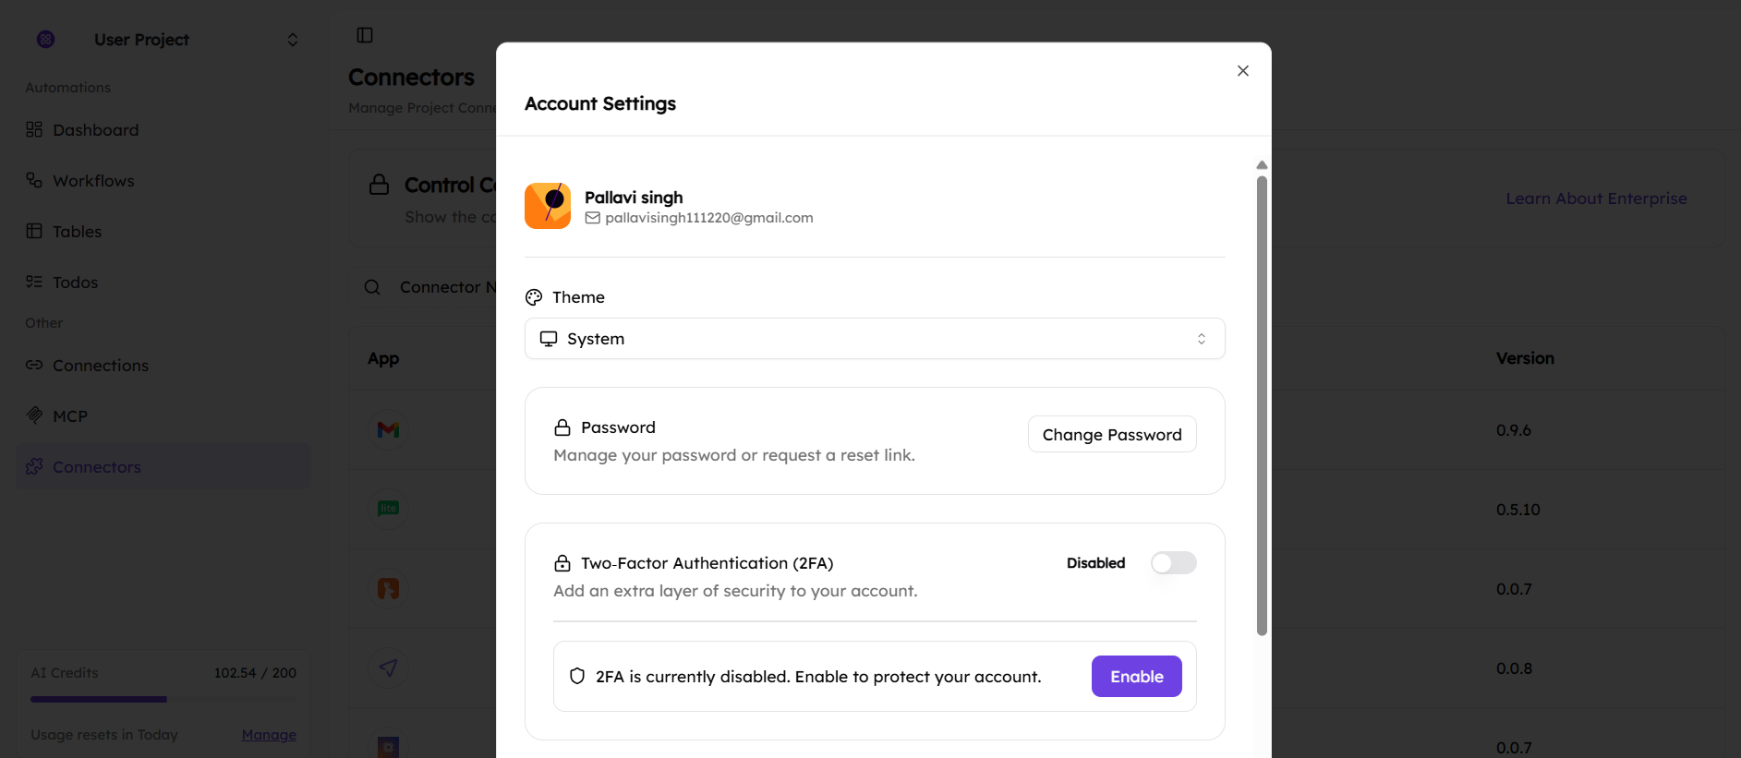This screenshot has width=1741, height=758.
Task: Click the project logo icon
Action: [x=45, y=39]
